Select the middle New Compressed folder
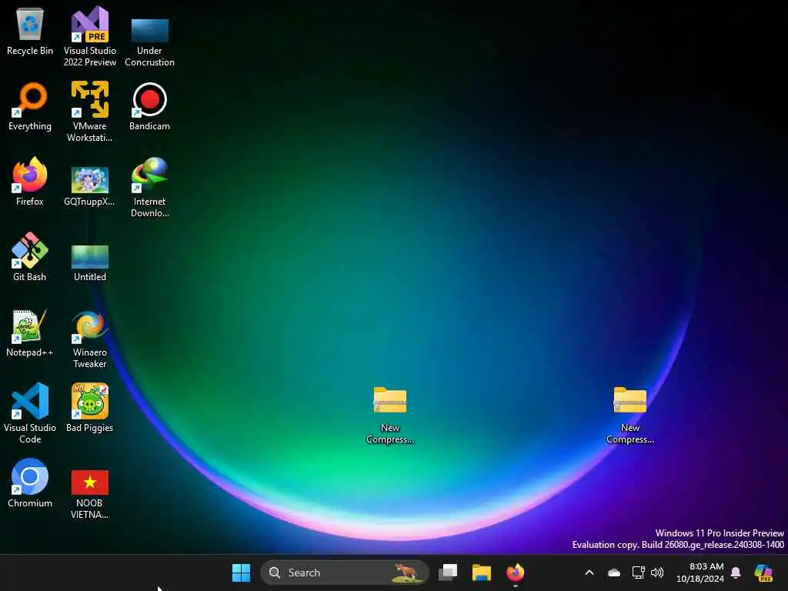The image size is (788, 591). coord(390,415)
